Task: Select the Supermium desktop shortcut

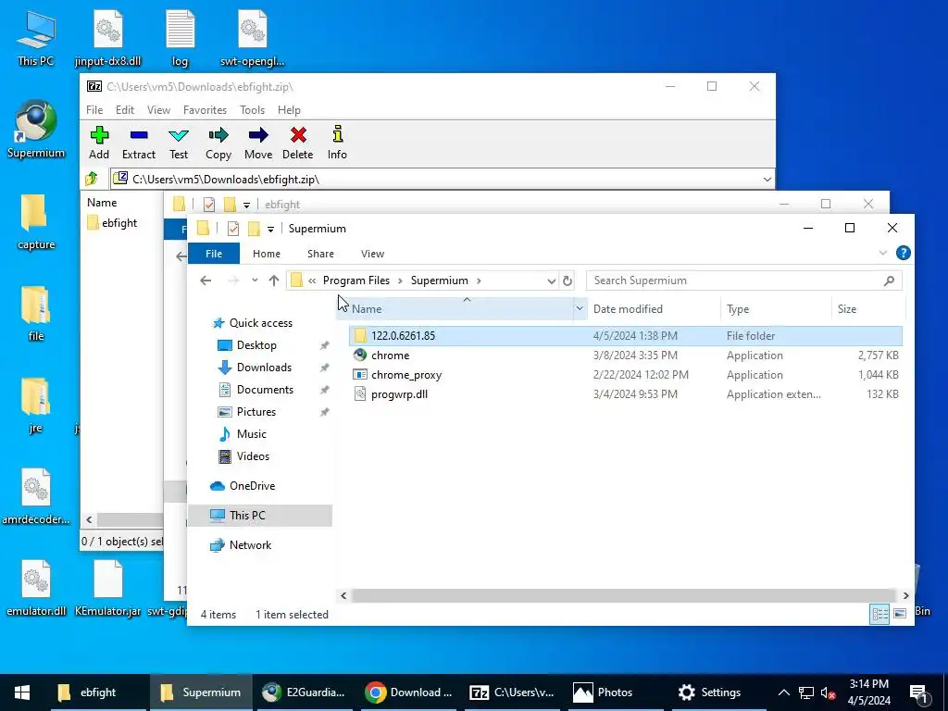Action: tap(36, 130)
